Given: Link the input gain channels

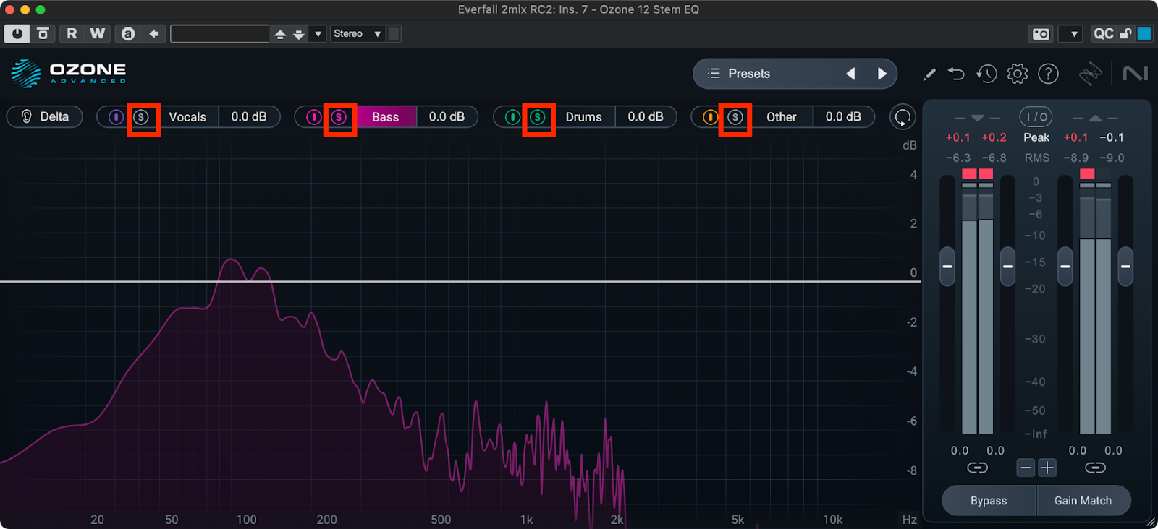Looking at the screenshot, I should pos(977,468).
